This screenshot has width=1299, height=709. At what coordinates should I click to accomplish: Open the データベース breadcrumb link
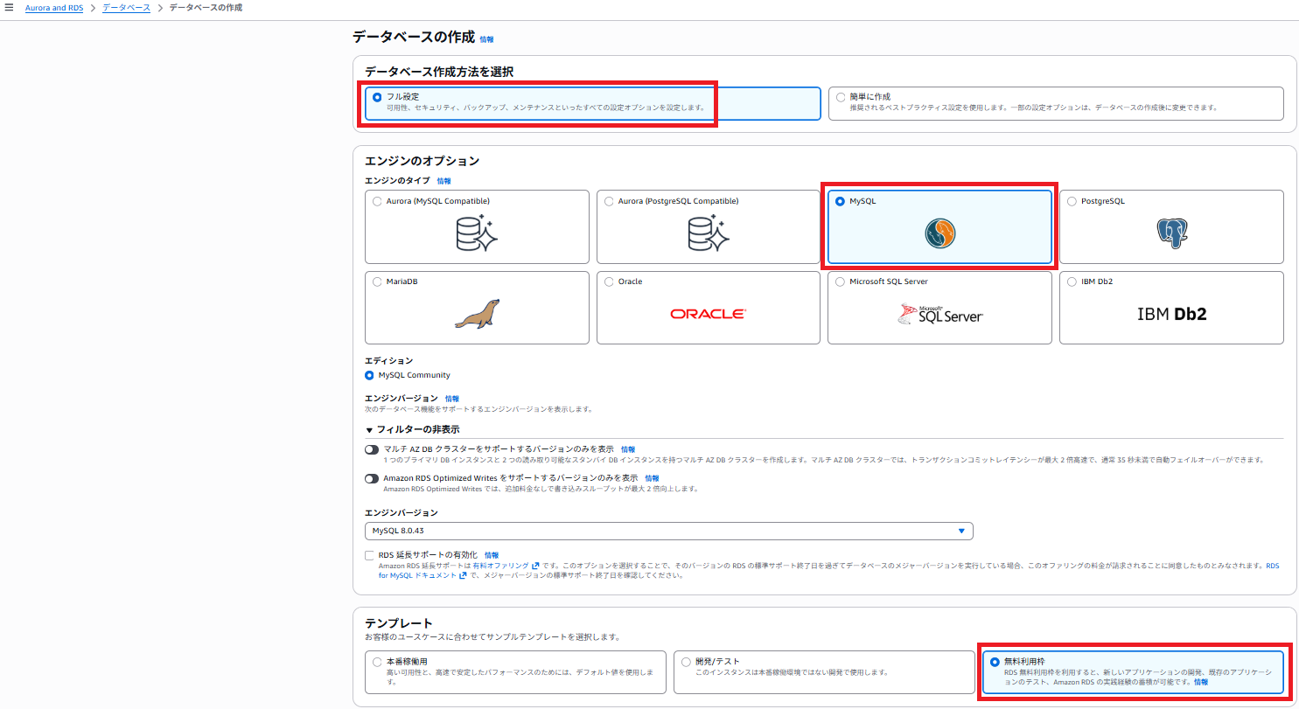coord(126,8)
